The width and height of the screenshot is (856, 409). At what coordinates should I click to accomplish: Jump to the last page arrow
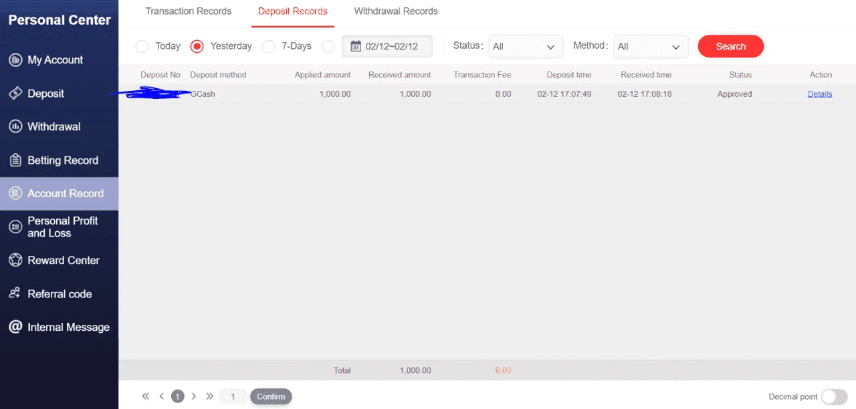click(x=209, y=396)
